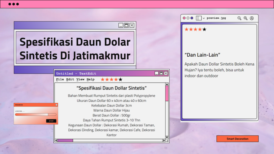The width and height of the screenshot is (274, 154).
Task: Click the "PROGRESS" title text of the loading window
Action: coord(19,105)
